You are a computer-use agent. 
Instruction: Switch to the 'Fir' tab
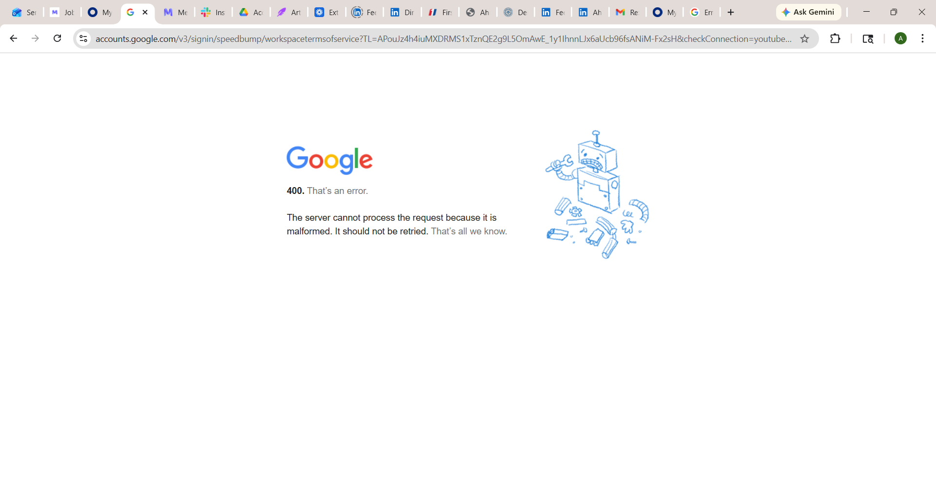pos(440,12)
